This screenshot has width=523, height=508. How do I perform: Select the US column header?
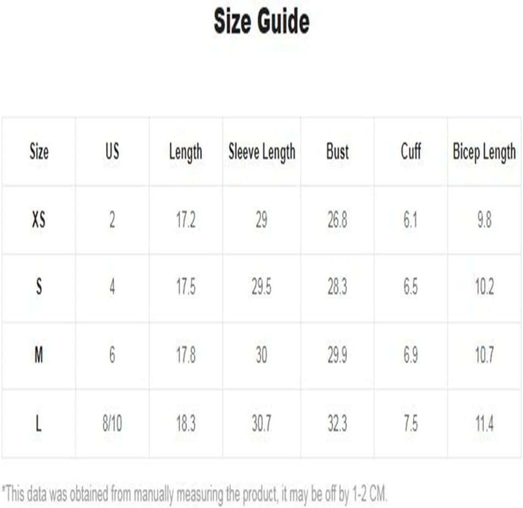[x=113, y=151]
